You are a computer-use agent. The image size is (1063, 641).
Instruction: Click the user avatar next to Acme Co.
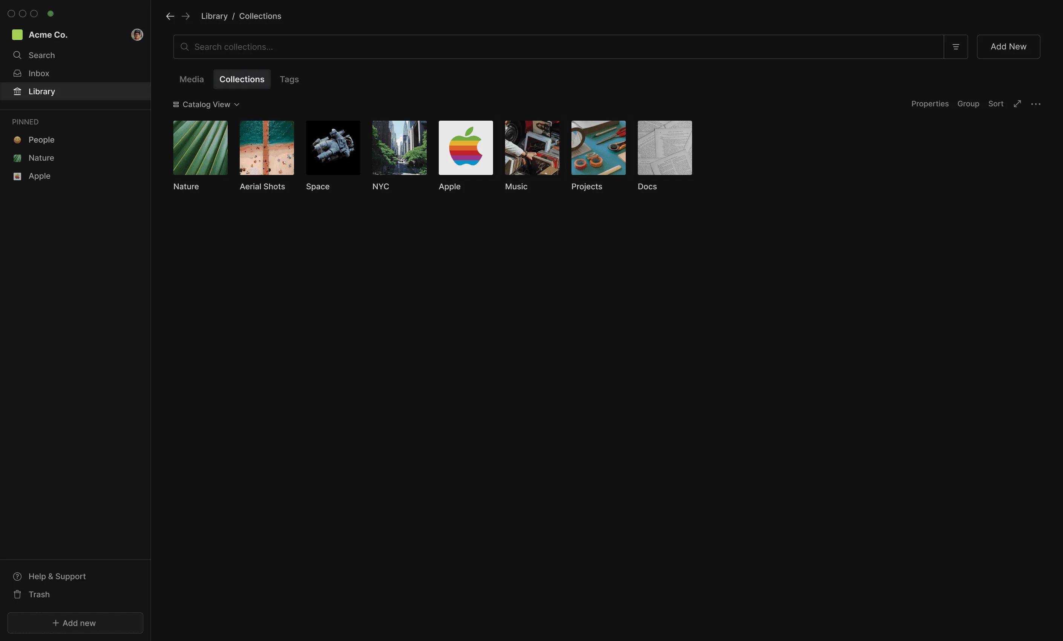137,35
